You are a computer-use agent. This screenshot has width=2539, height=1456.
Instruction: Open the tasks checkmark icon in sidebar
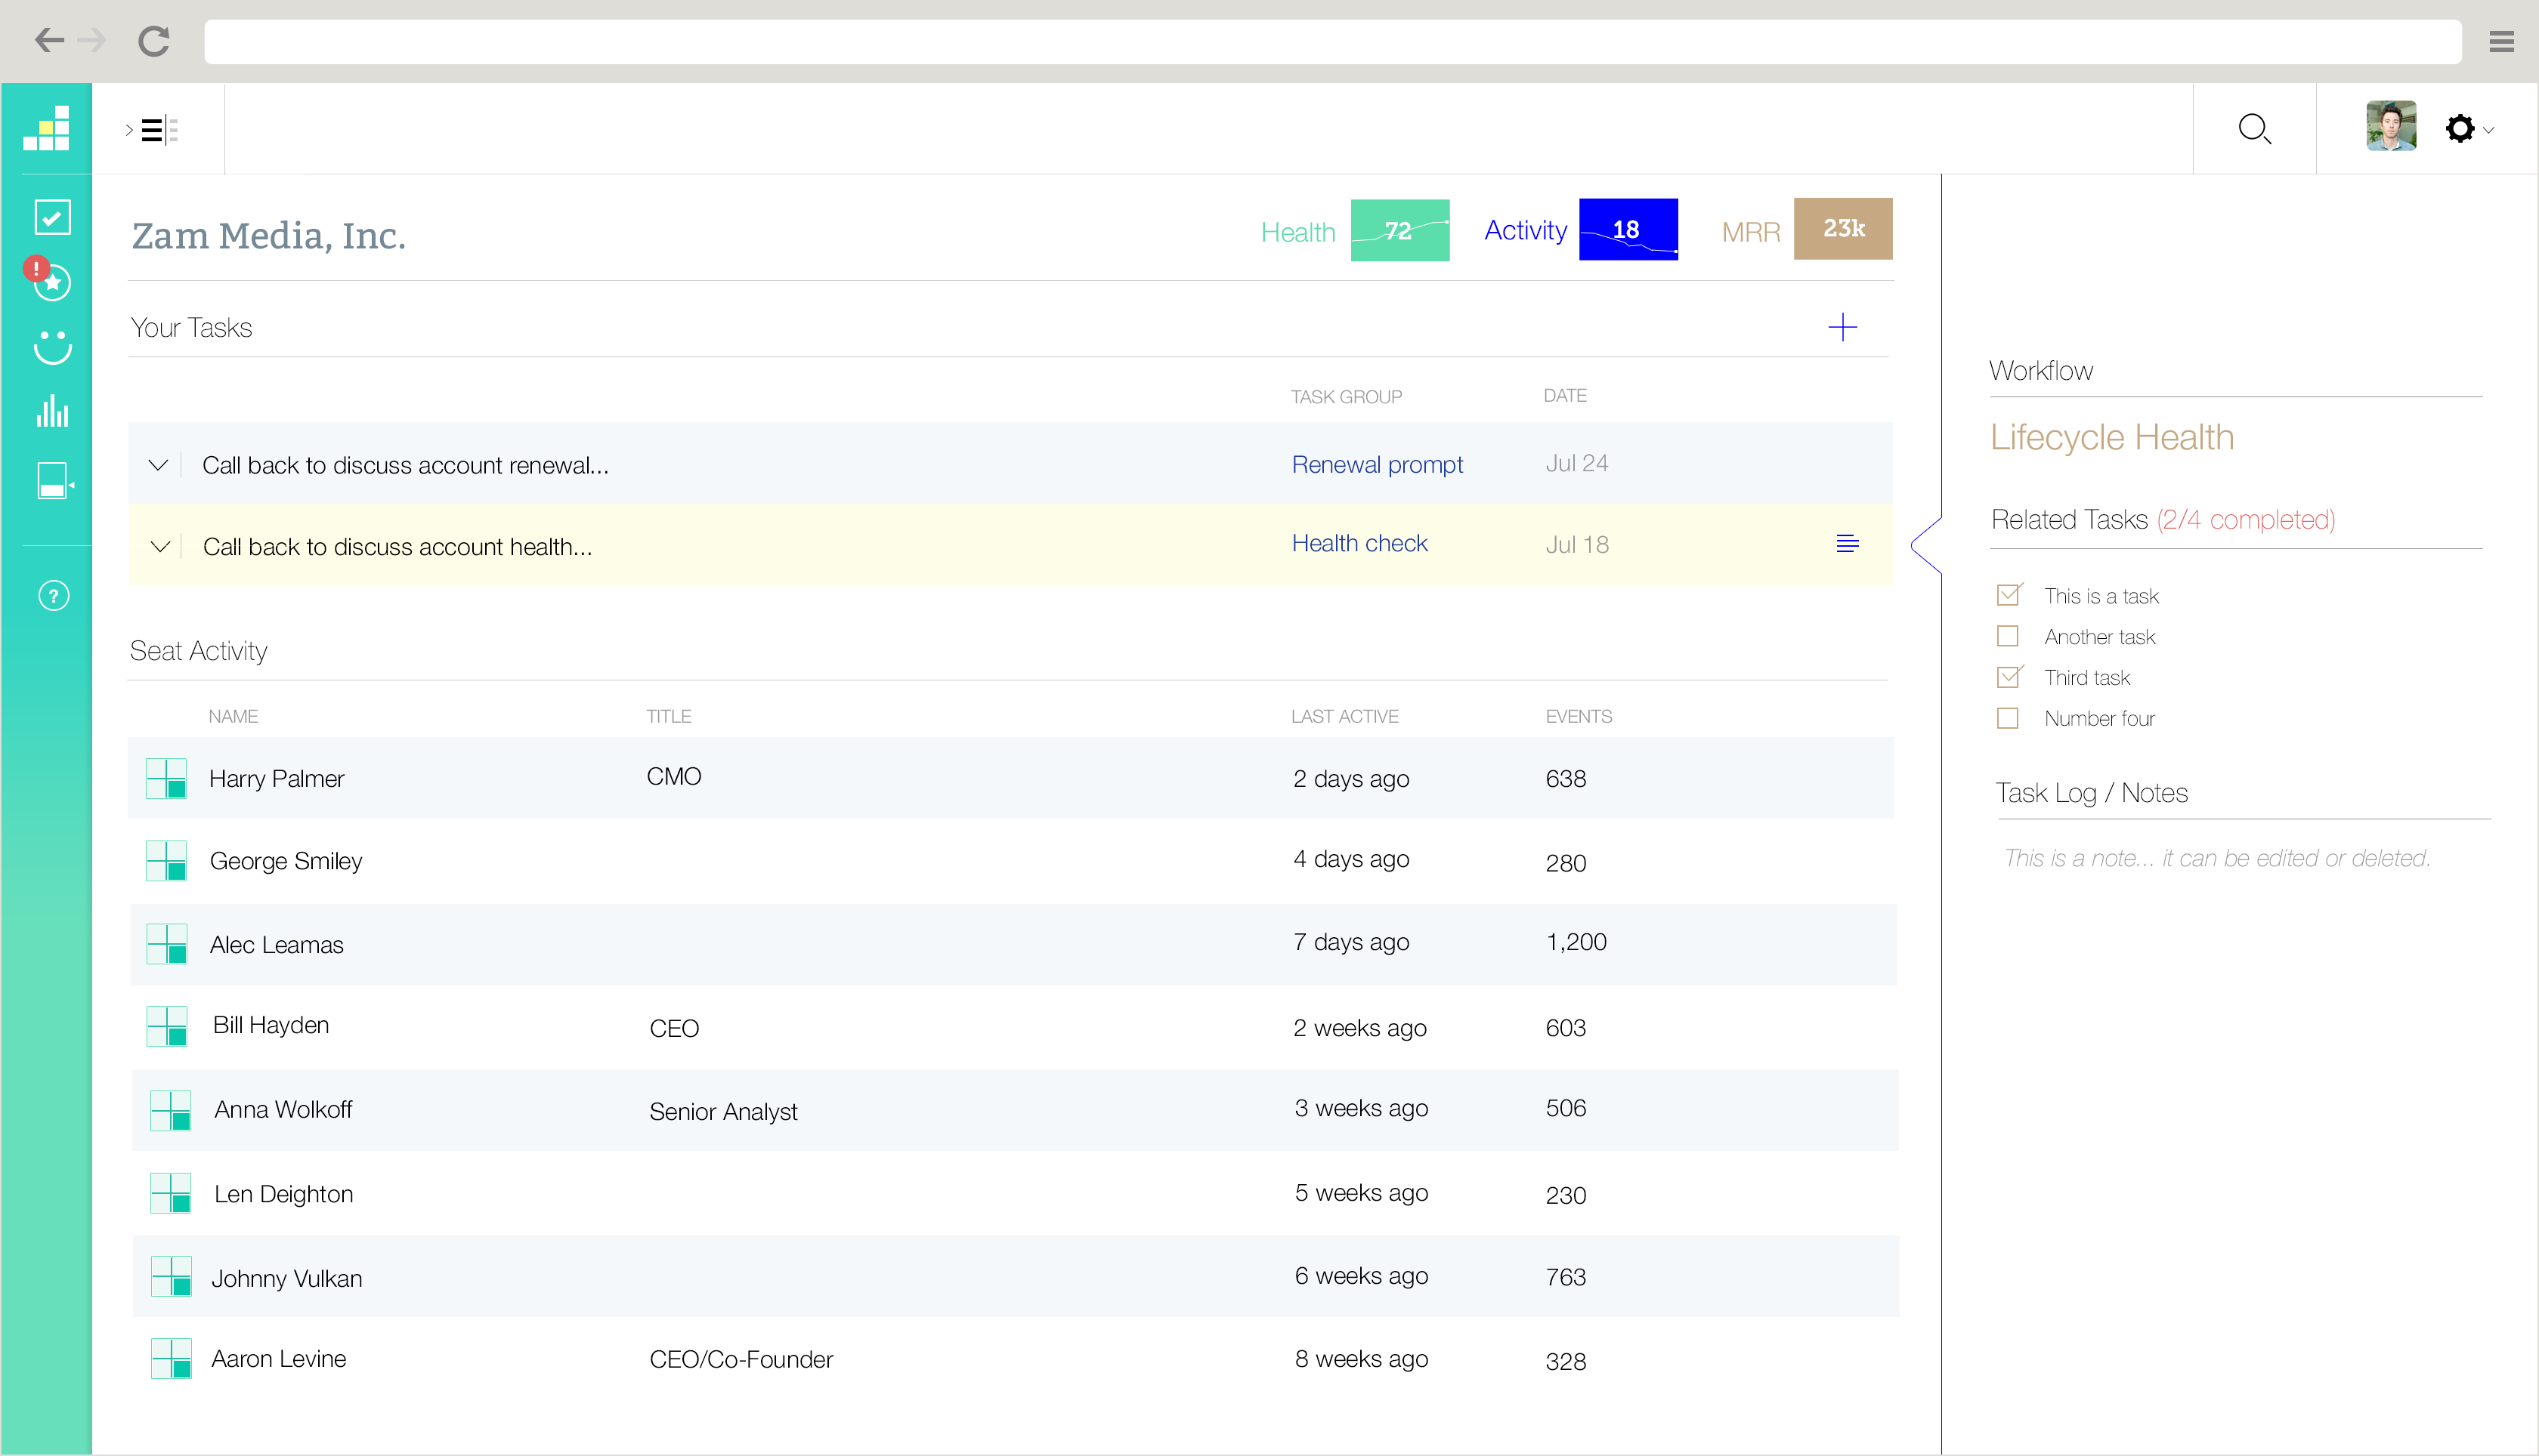(x=52, y=217)
